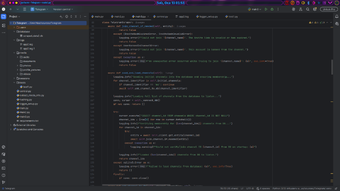Collapse the database folder
The height and width of the screenshot is (191, 340).
point(14,32)
